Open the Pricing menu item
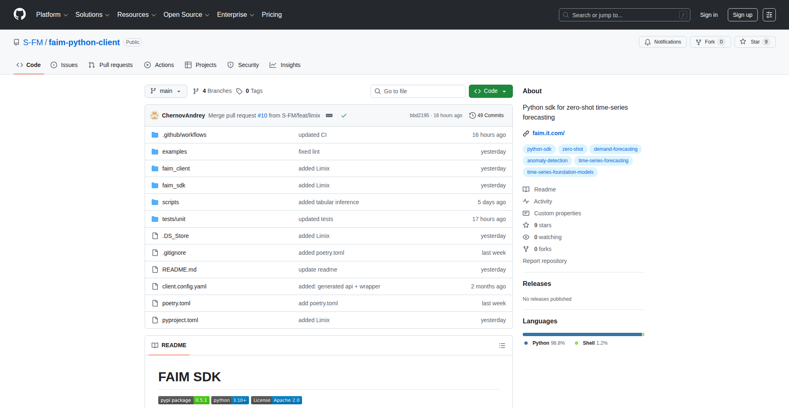This screenshot has width=789, height=408. click(x=272, y=15)
